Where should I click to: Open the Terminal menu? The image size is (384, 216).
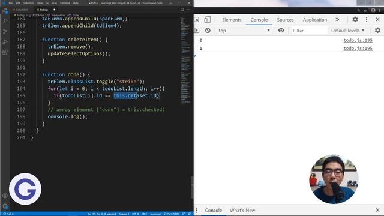(x=65, y=3)
